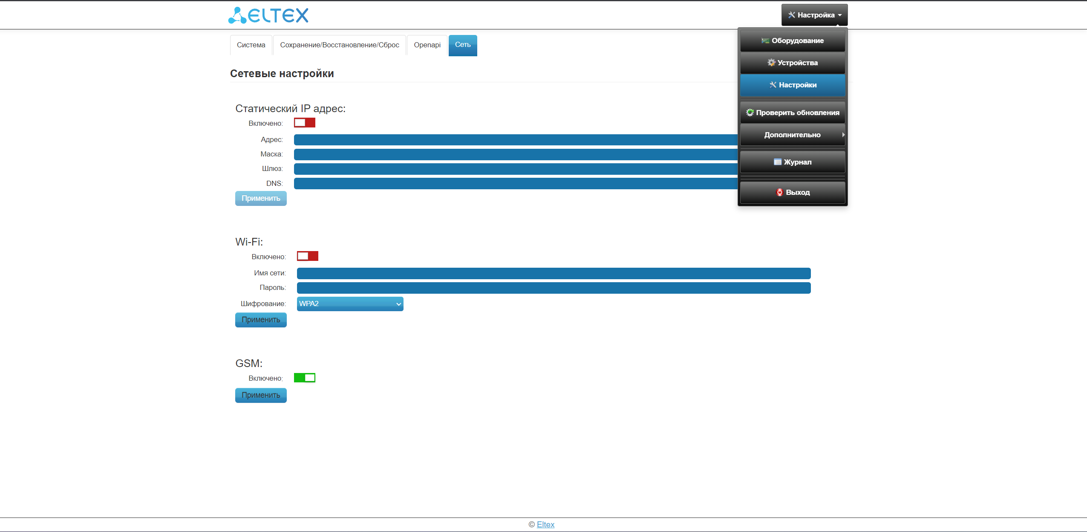The image size is (1087, 532).
Task: Click the tools icon on Настройка button
Action: point(791,15)
